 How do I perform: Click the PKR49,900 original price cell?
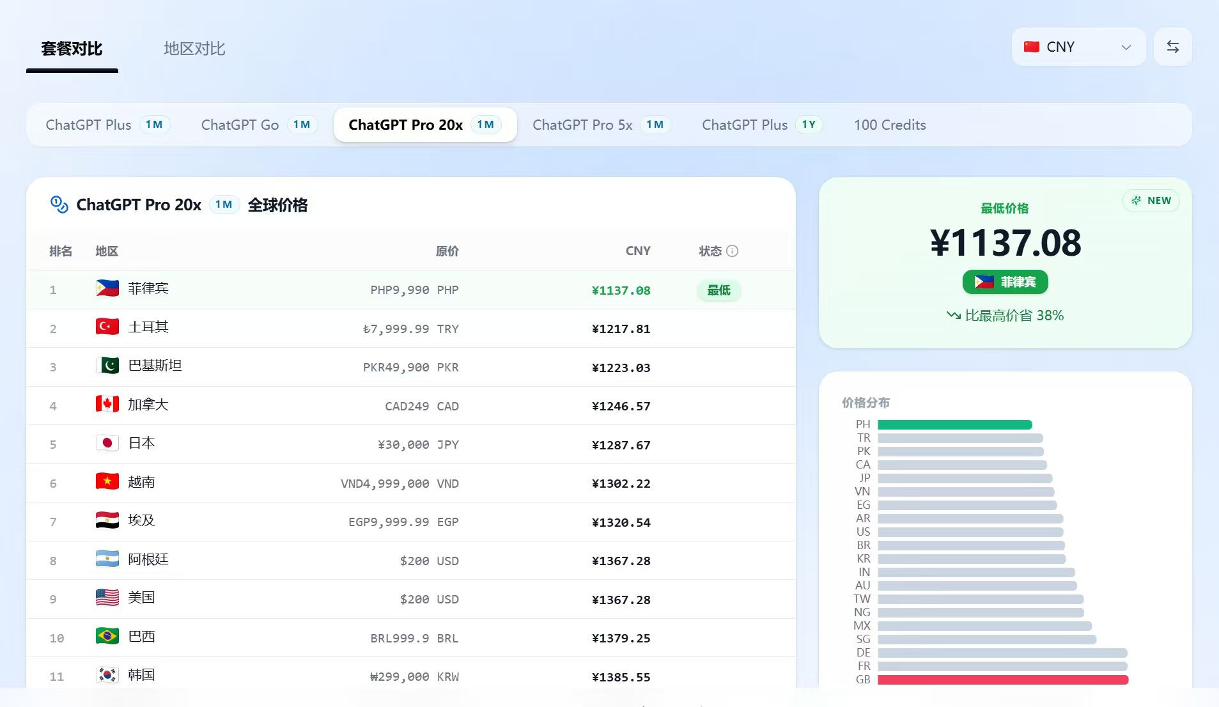click(x=410, y=368)
